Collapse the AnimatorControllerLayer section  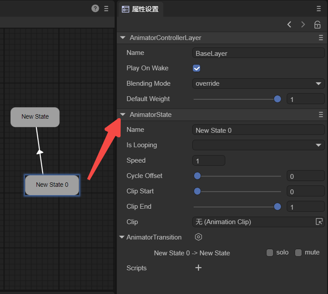point(123,38)
